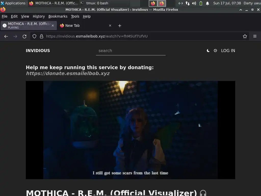The image size is (261, 196).
Task: Open Invidious preferences gear icon
Action: pyautogui.click(x=215, y=51)
